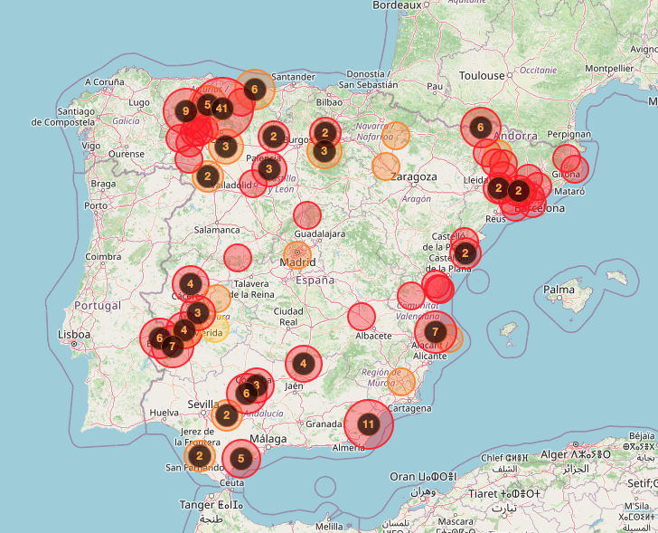
Task: Expand the 4 cluster above Cáceres
Action: pyautogui.click(x=191, y=284)
